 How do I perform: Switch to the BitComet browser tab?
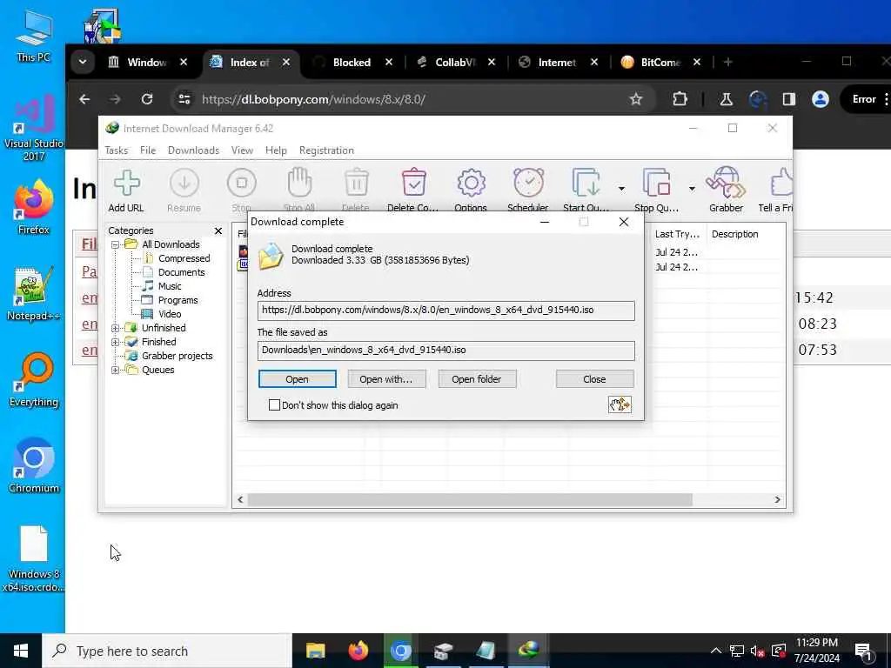point(660,63)
